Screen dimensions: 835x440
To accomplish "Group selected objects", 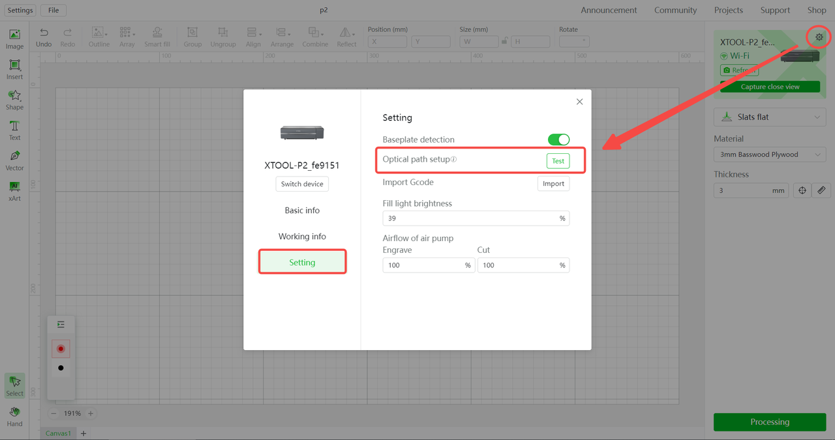I will (192, 37).
